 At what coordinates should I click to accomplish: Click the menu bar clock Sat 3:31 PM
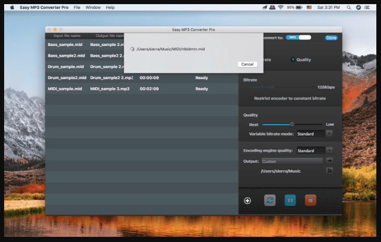pos(328,8)
